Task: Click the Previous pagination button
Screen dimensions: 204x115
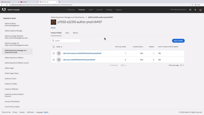Action: pyautogui.click(x=113, y=65)
